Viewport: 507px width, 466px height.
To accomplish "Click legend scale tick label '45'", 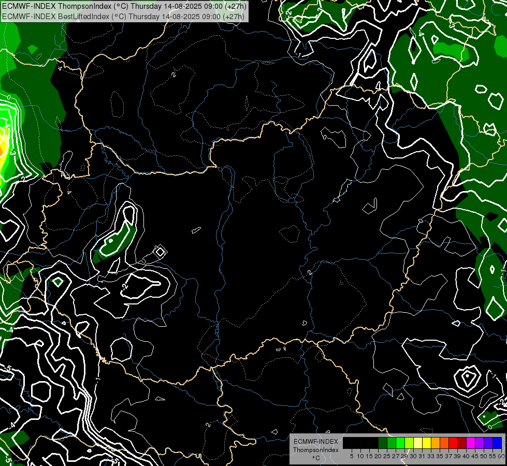I will click(x=475, y=456).
